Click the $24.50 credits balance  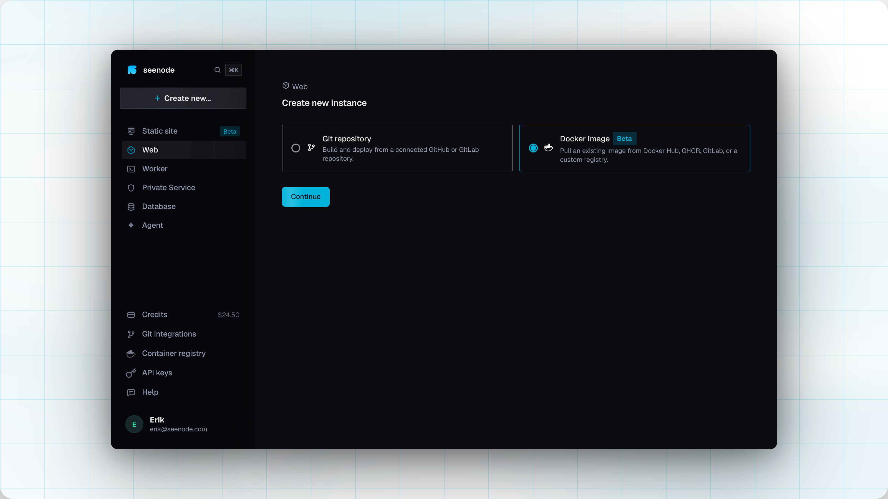tap(229, 315)
